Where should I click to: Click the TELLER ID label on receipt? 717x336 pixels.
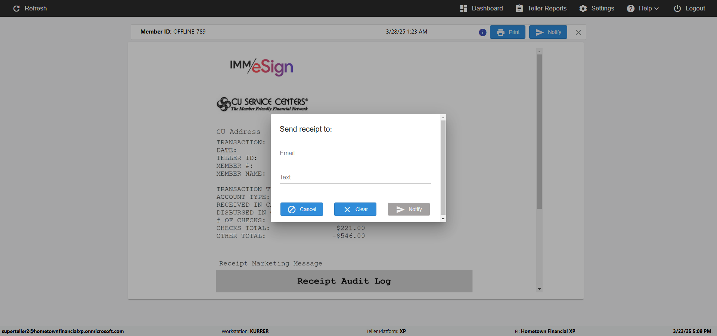coord(237,158)
